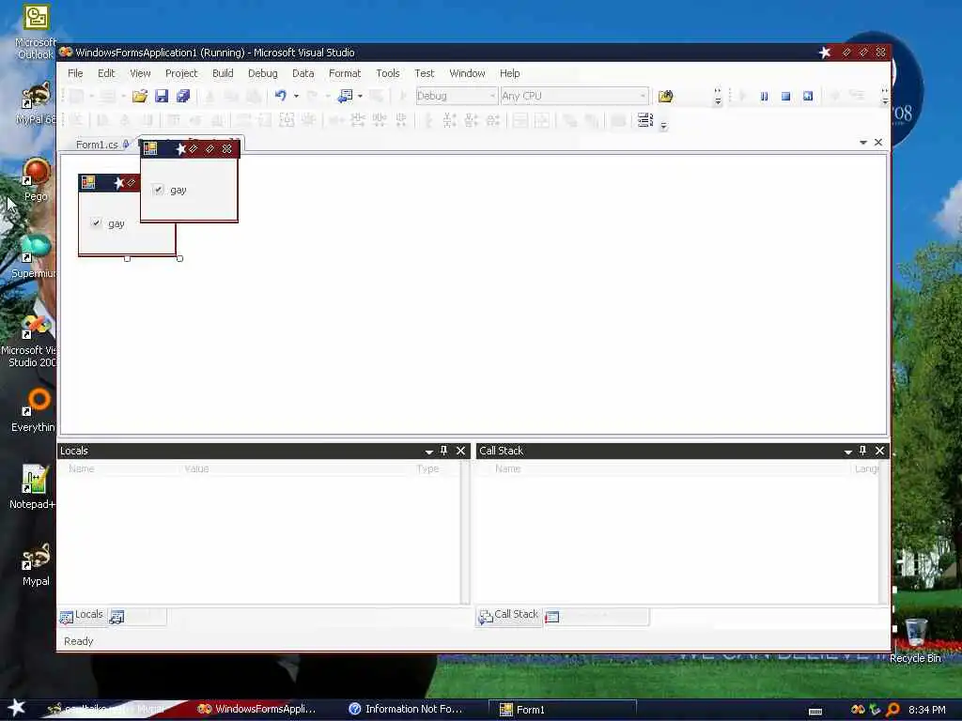Screen dimensions: 962x721
Task: Close the active document tab
Action: 878,143
